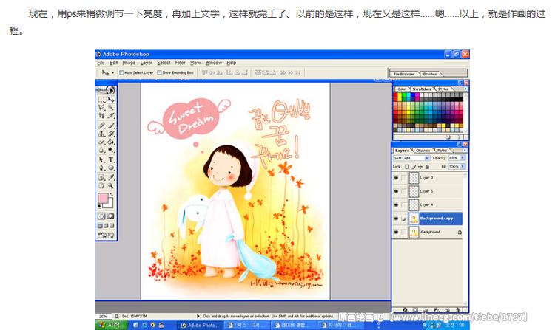Click the Jump to ImageReady button
The height and width of the screenshot is (330, 555).
[x=106, y=235]
